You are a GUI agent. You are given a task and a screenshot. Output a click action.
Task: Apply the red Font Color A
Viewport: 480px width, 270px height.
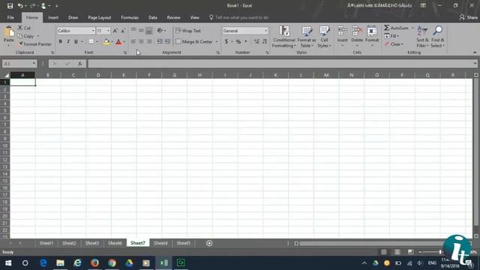coord(118,42)
